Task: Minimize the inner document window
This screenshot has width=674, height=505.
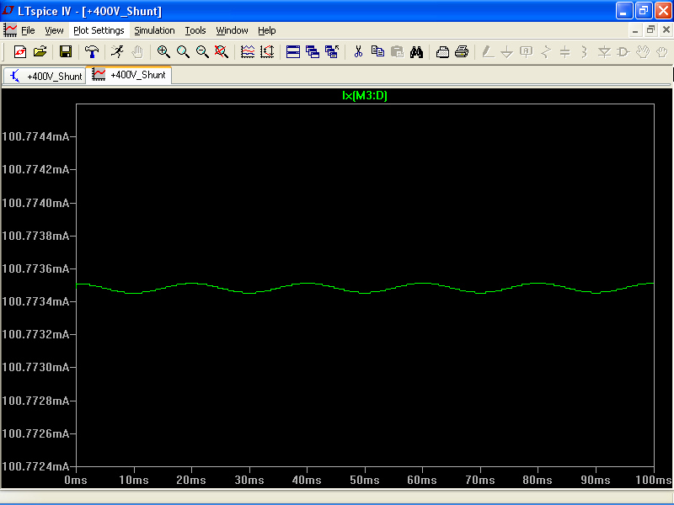Action: [635, 29]
